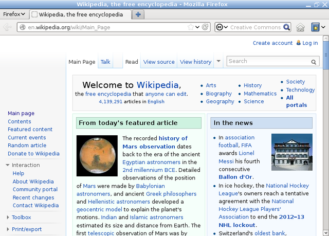Open the URL history dropdown arrow
Image resolution: width=329 pixels, height=236 pixels.
[198, 27]
